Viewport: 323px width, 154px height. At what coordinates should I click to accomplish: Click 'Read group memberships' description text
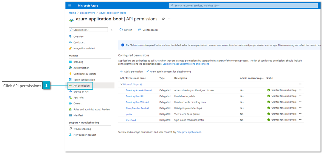188,108
